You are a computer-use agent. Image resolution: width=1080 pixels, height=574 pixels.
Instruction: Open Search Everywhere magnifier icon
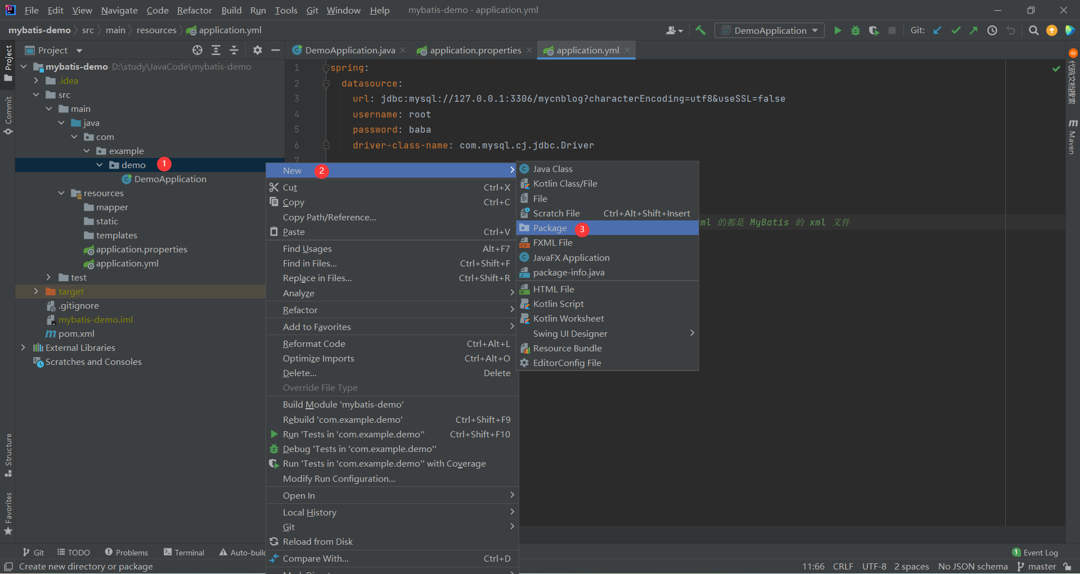pyautogui.click(x=1033, y=30)
